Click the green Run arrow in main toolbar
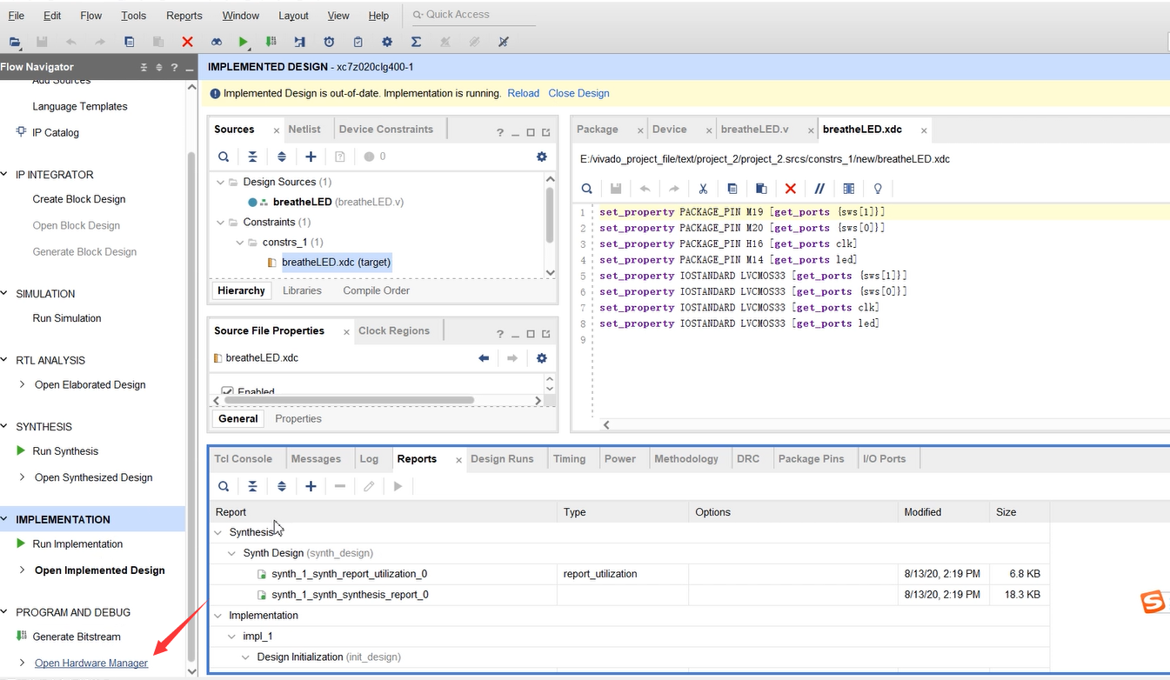The height and width of the screenshot is (680, 1170). (244, 41)
